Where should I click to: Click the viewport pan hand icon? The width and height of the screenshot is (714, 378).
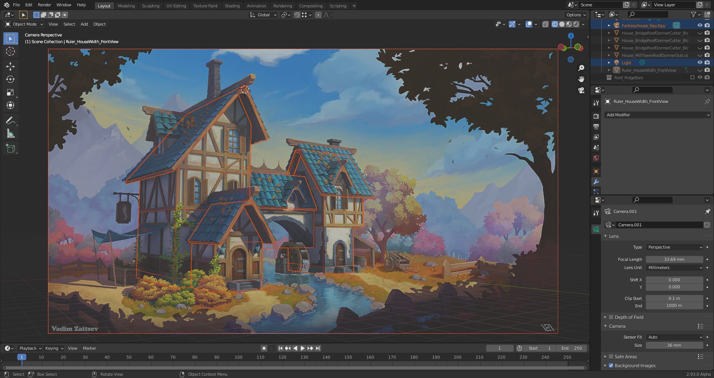tap(581, 79)
